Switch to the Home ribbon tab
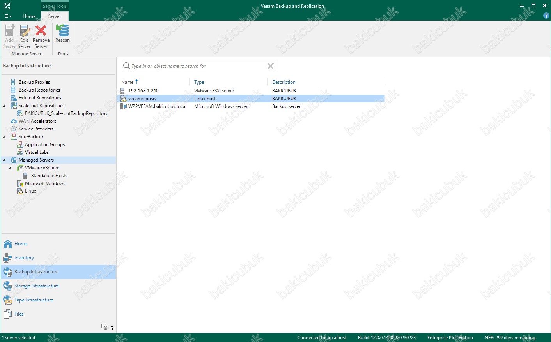The width and height of the screenshot is (551, 342). (29, 16)
